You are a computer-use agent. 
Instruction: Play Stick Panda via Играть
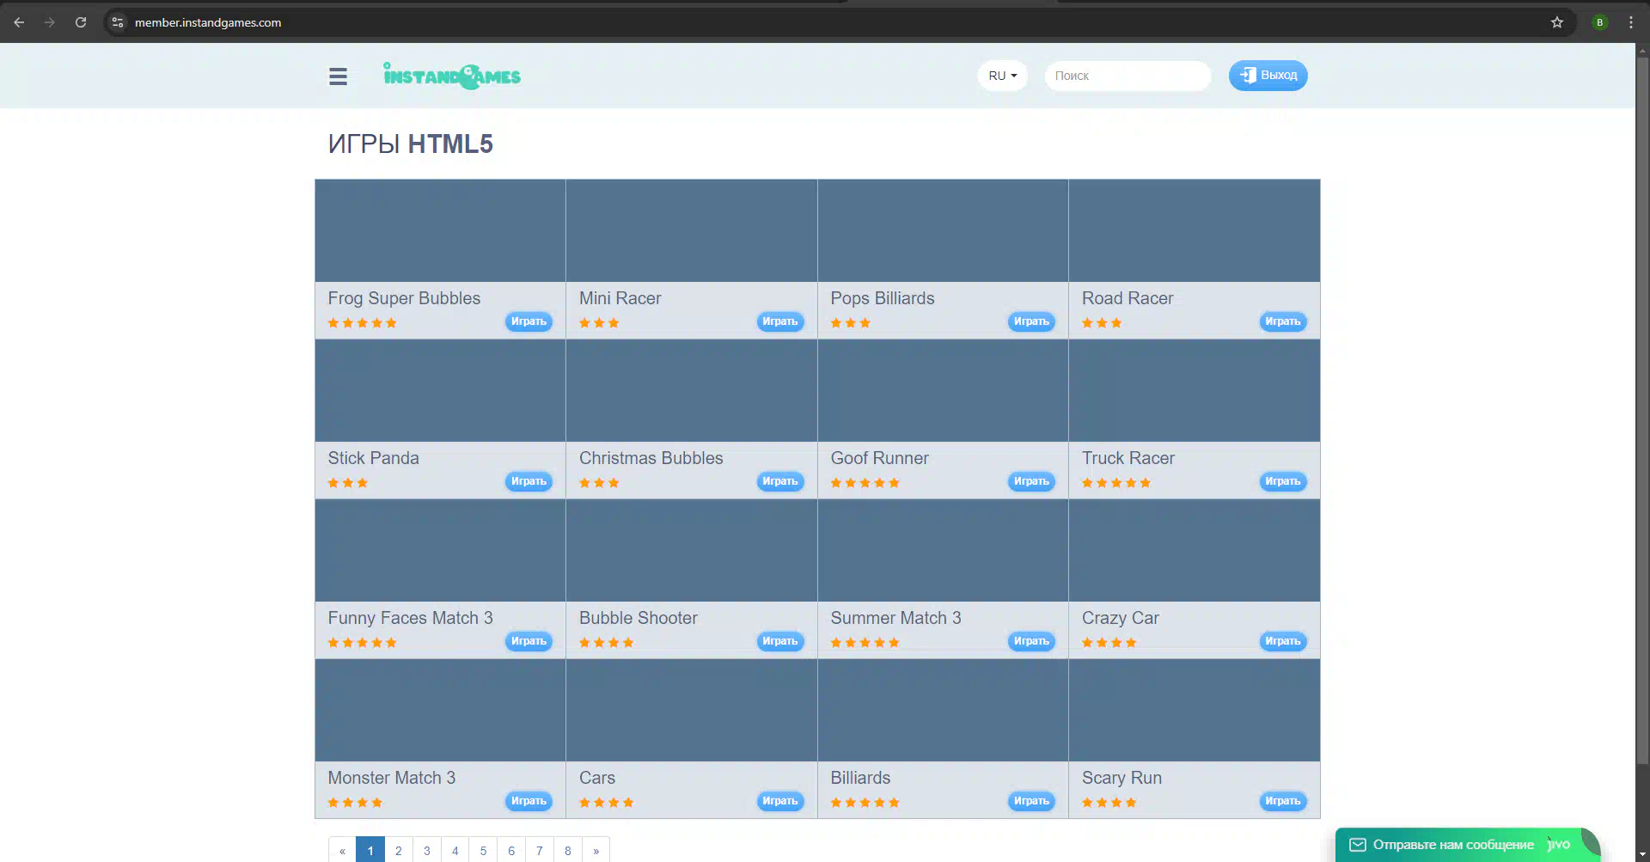coord(529,481)
